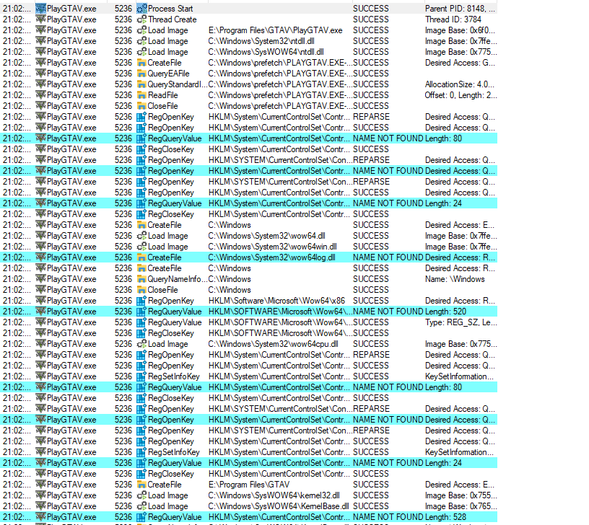Click SUCCESS result in the ReadFile row
589x525 pixels.
pyautogui.click(x=371, y=95)
